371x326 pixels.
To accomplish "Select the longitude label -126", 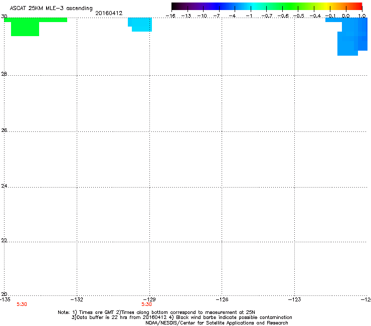I will pyautogui.click(x=222, y=299).
